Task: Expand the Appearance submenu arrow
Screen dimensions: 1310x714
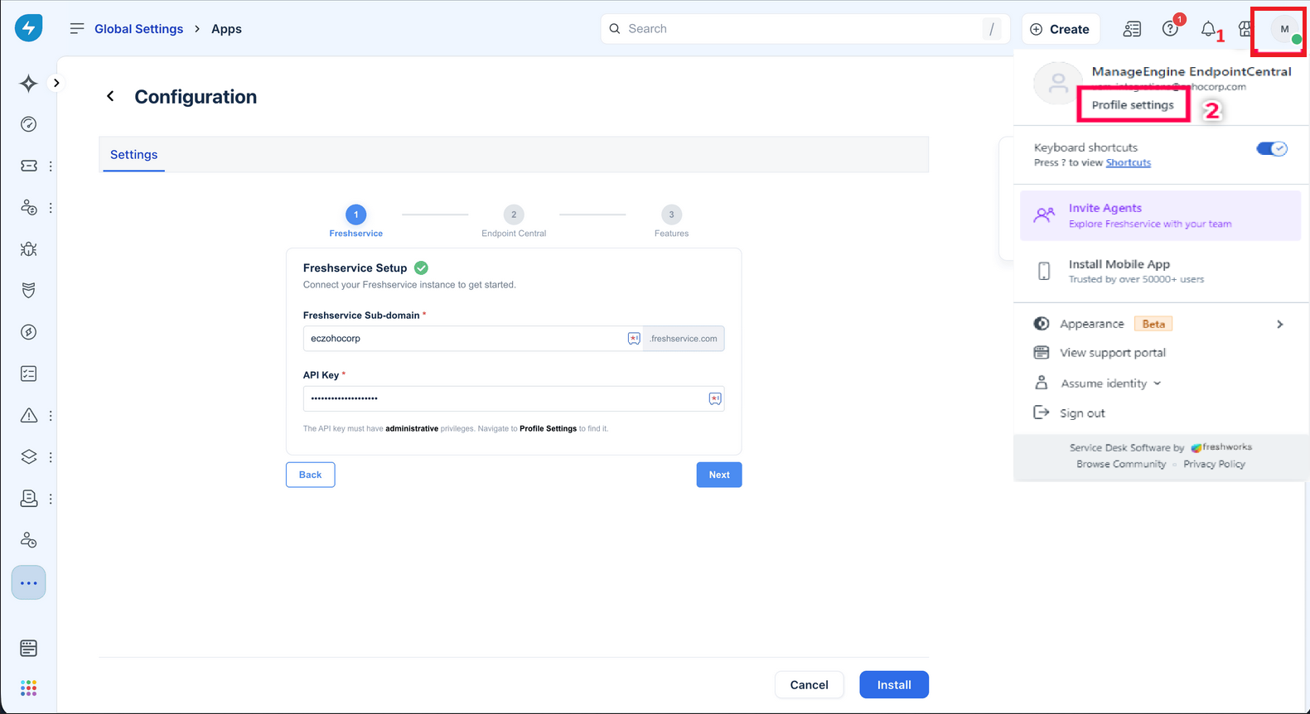Action: pos(1280,324)
